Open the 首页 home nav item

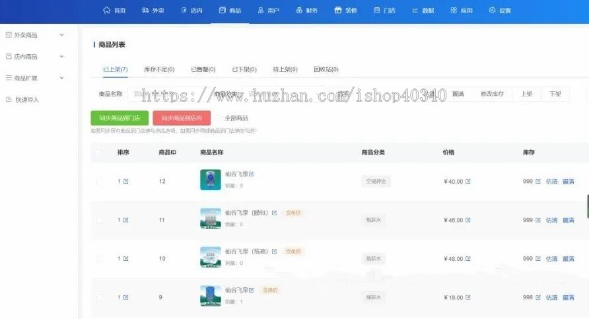(114, 11)
